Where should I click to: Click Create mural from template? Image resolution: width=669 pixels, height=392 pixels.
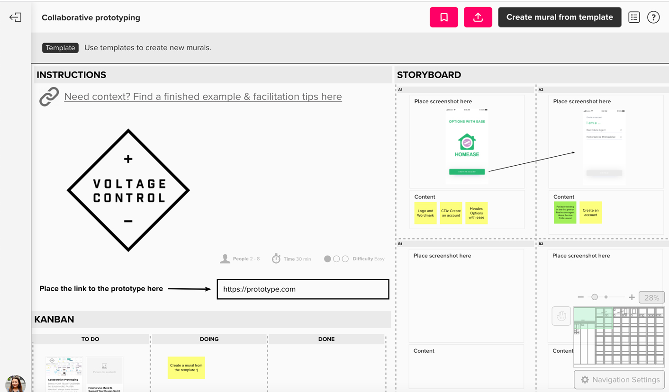click(x=560, y=17)
